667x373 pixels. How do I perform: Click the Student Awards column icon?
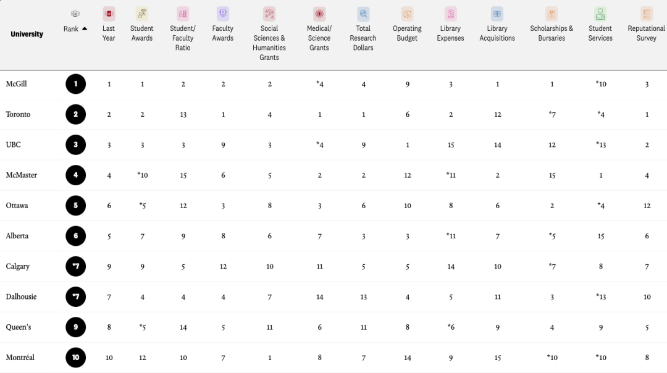coord(141,14)
